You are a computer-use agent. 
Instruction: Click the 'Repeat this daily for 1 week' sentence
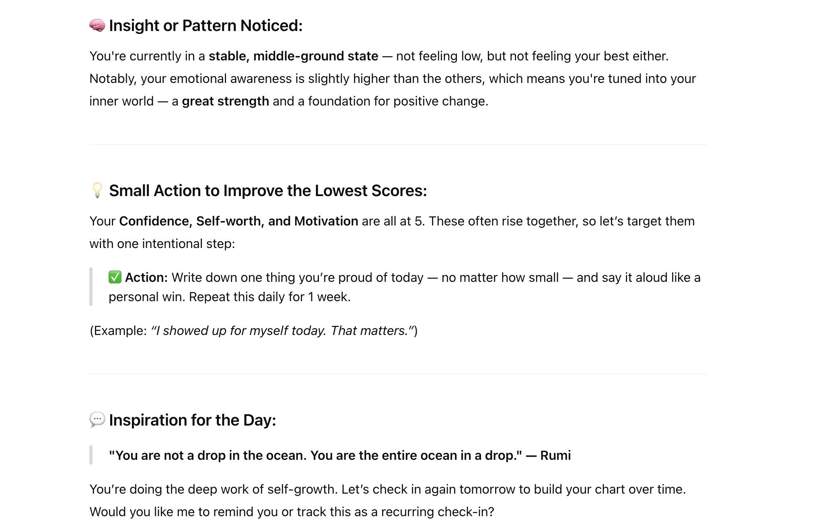click(269, 297)
